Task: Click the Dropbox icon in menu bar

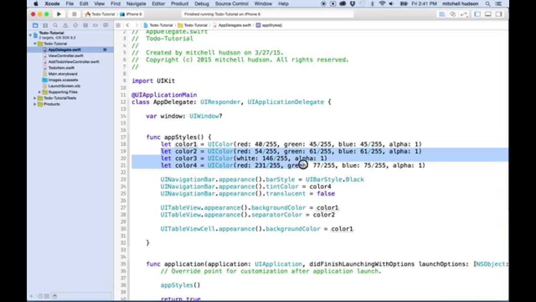Action: point(353,4)
